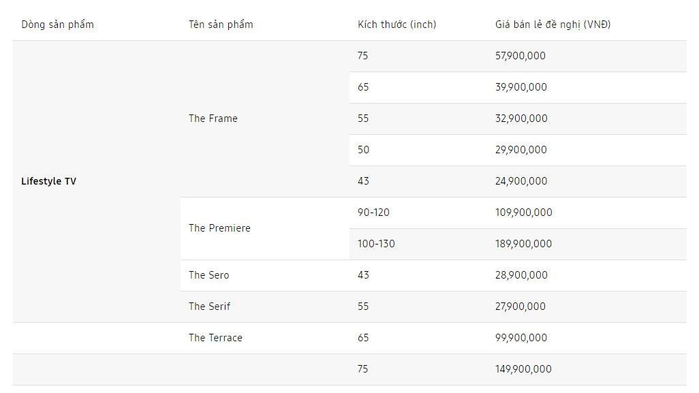Click the "Kích thước (inch)" column header
This screenshot has width=699, height=393.
point(397,25)
